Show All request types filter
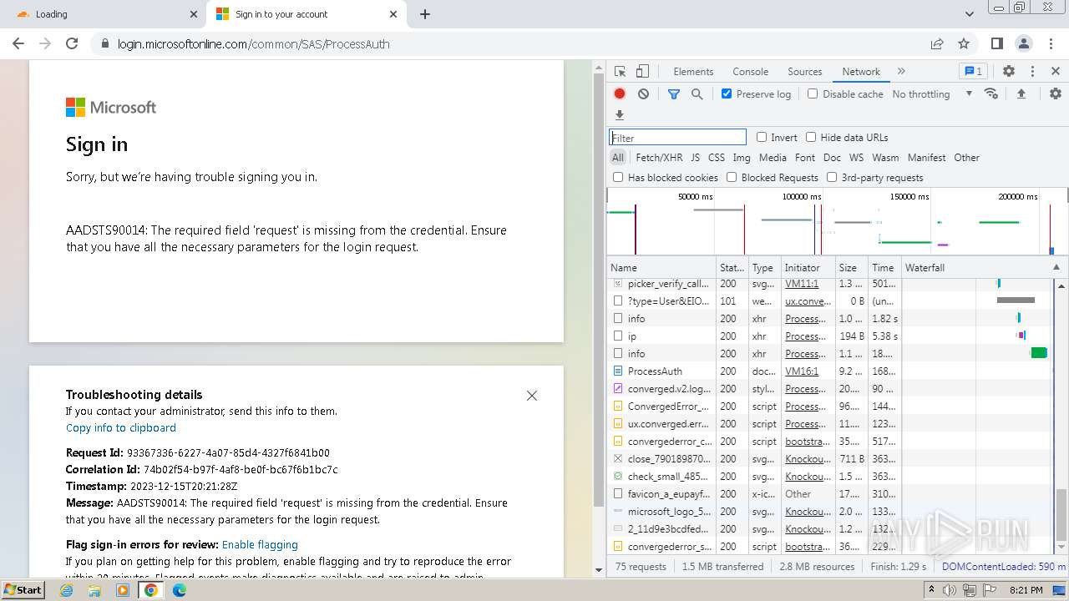Viewport: 1069px width, 601px height. point(617,157)
